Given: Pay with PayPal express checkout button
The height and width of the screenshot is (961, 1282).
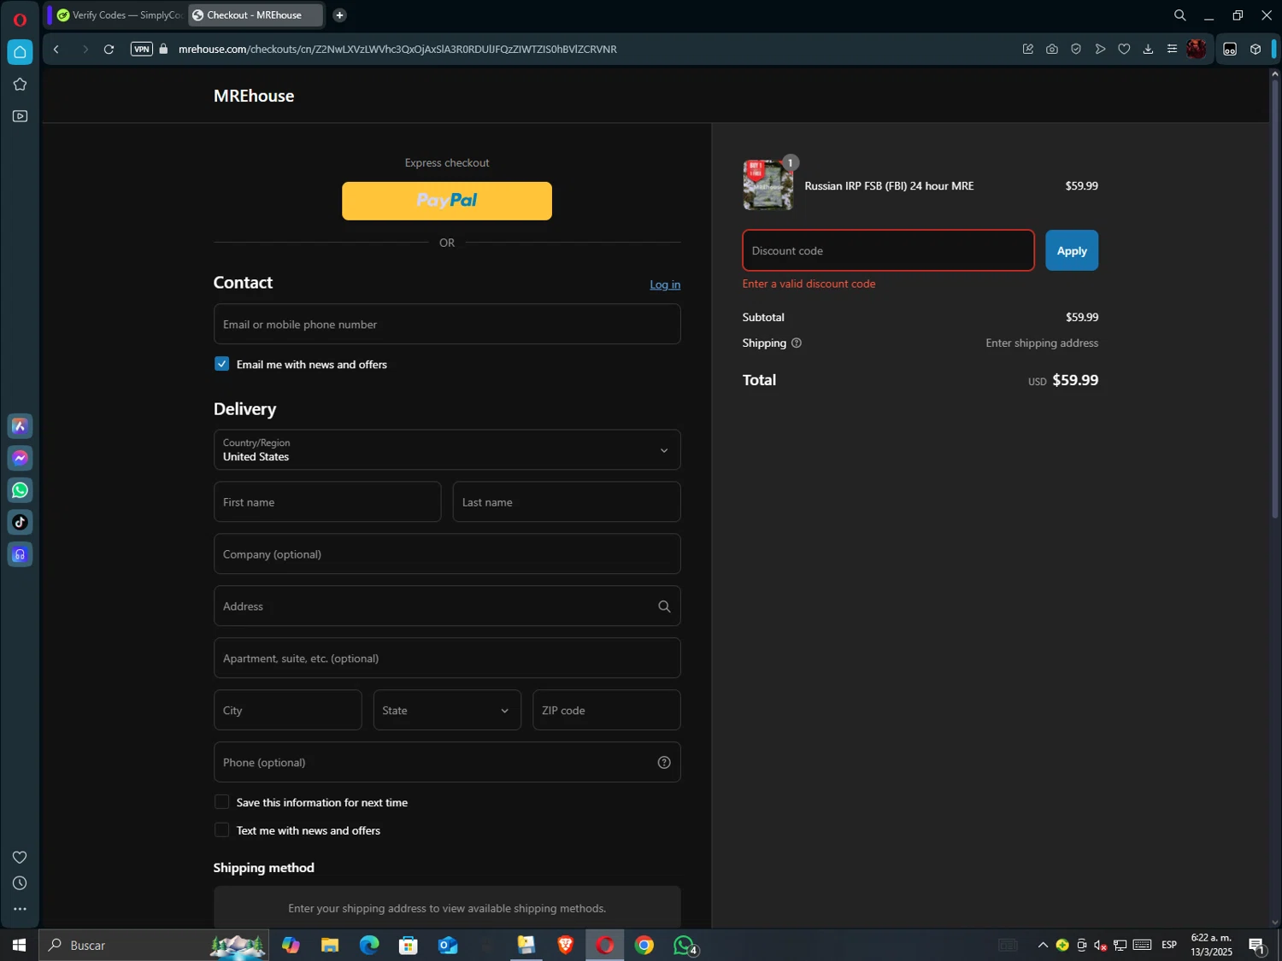Looking at the screenshot, I should [447, 201].
